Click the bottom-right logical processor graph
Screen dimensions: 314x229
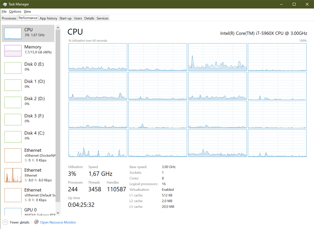pos(277,143)
